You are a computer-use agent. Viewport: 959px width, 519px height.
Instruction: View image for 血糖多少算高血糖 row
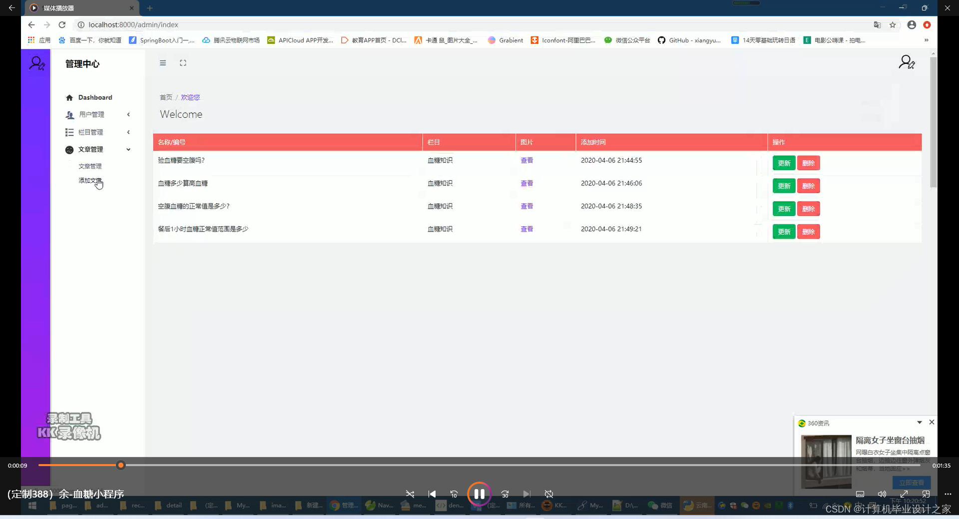[527, 183]
